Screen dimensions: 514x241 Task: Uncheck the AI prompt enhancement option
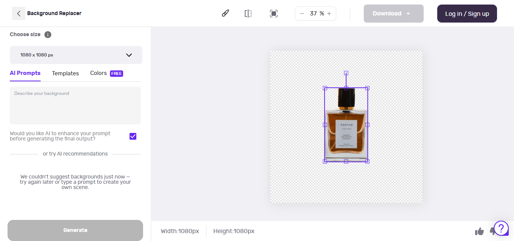133,136
